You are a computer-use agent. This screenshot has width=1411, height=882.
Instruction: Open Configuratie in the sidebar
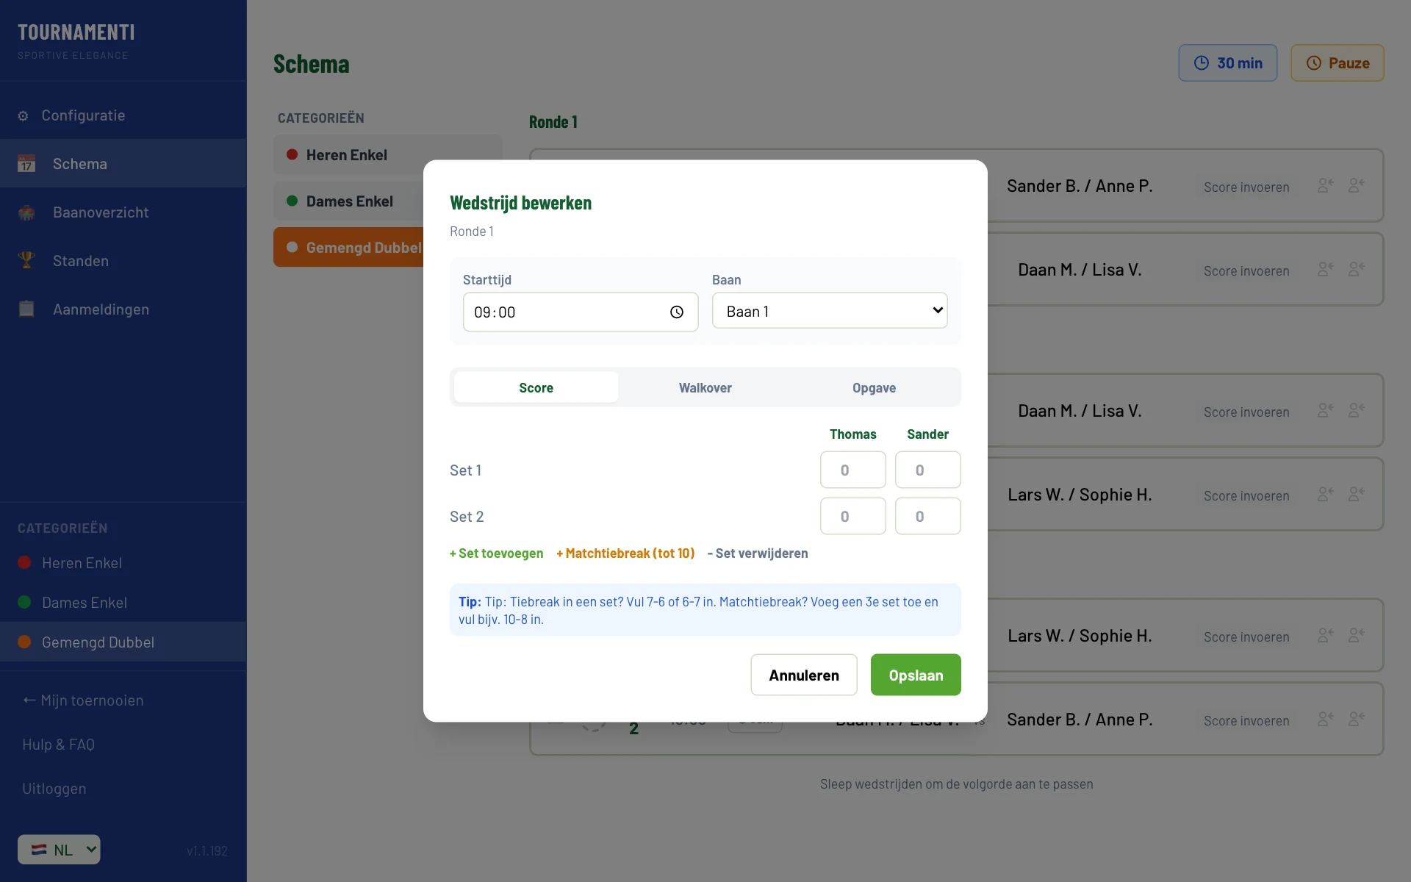(x=123, y=115)
